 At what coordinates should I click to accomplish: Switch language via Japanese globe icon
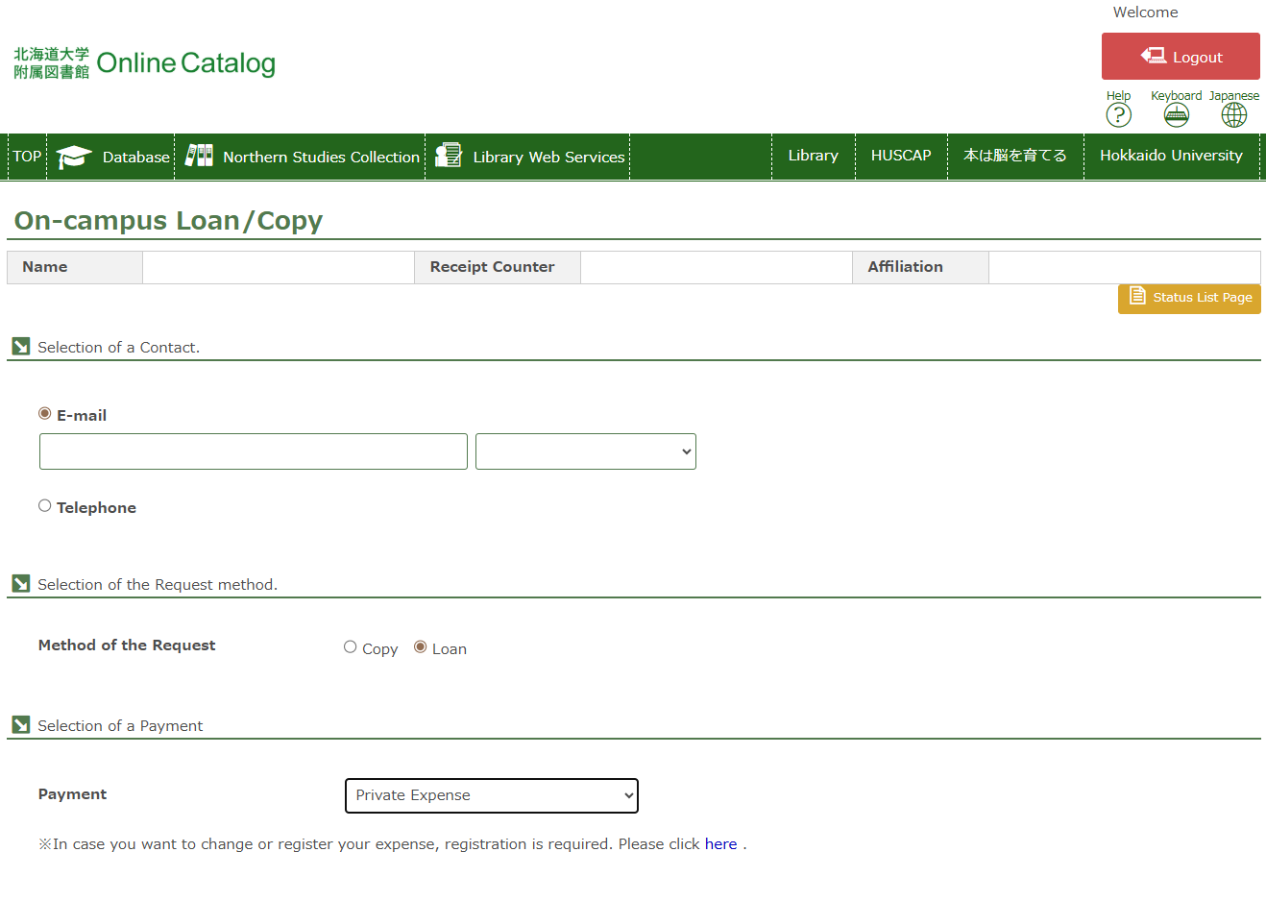(x=1233, y=115)
